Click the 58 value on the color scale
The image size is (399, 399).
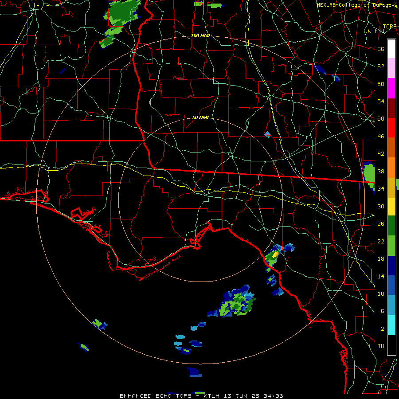pos(381,84)
